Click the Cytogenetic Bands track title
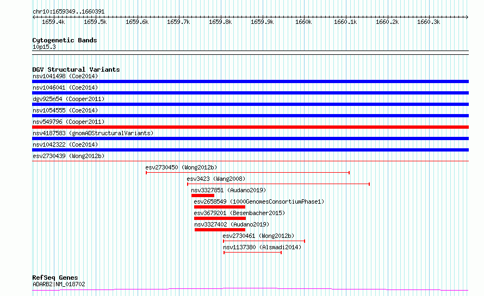484x296 pixels. tap(65, 40)
